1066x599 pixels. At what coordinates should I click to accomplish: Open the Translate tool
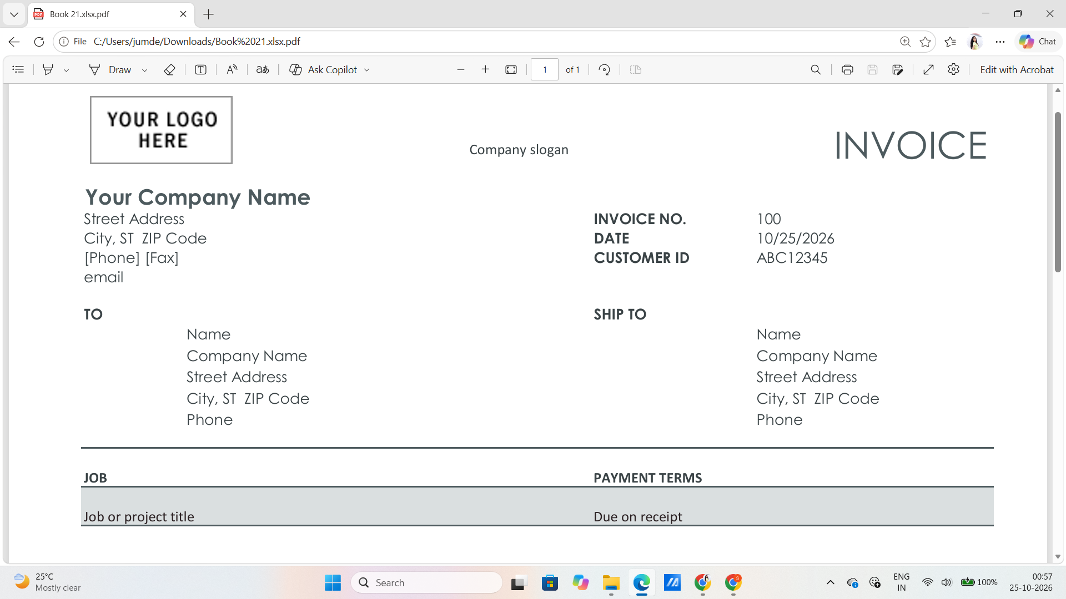(x=263, y=69)
